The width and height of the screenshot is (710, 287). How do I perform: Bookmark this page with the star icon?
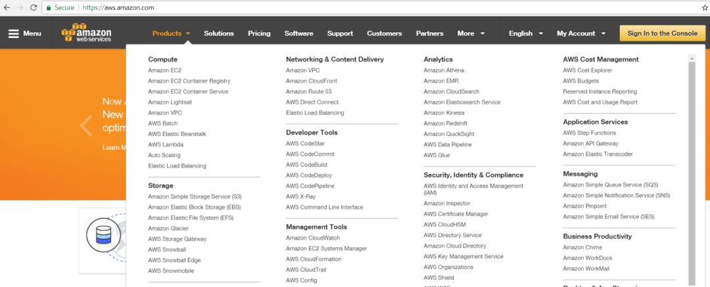(705, 8)
